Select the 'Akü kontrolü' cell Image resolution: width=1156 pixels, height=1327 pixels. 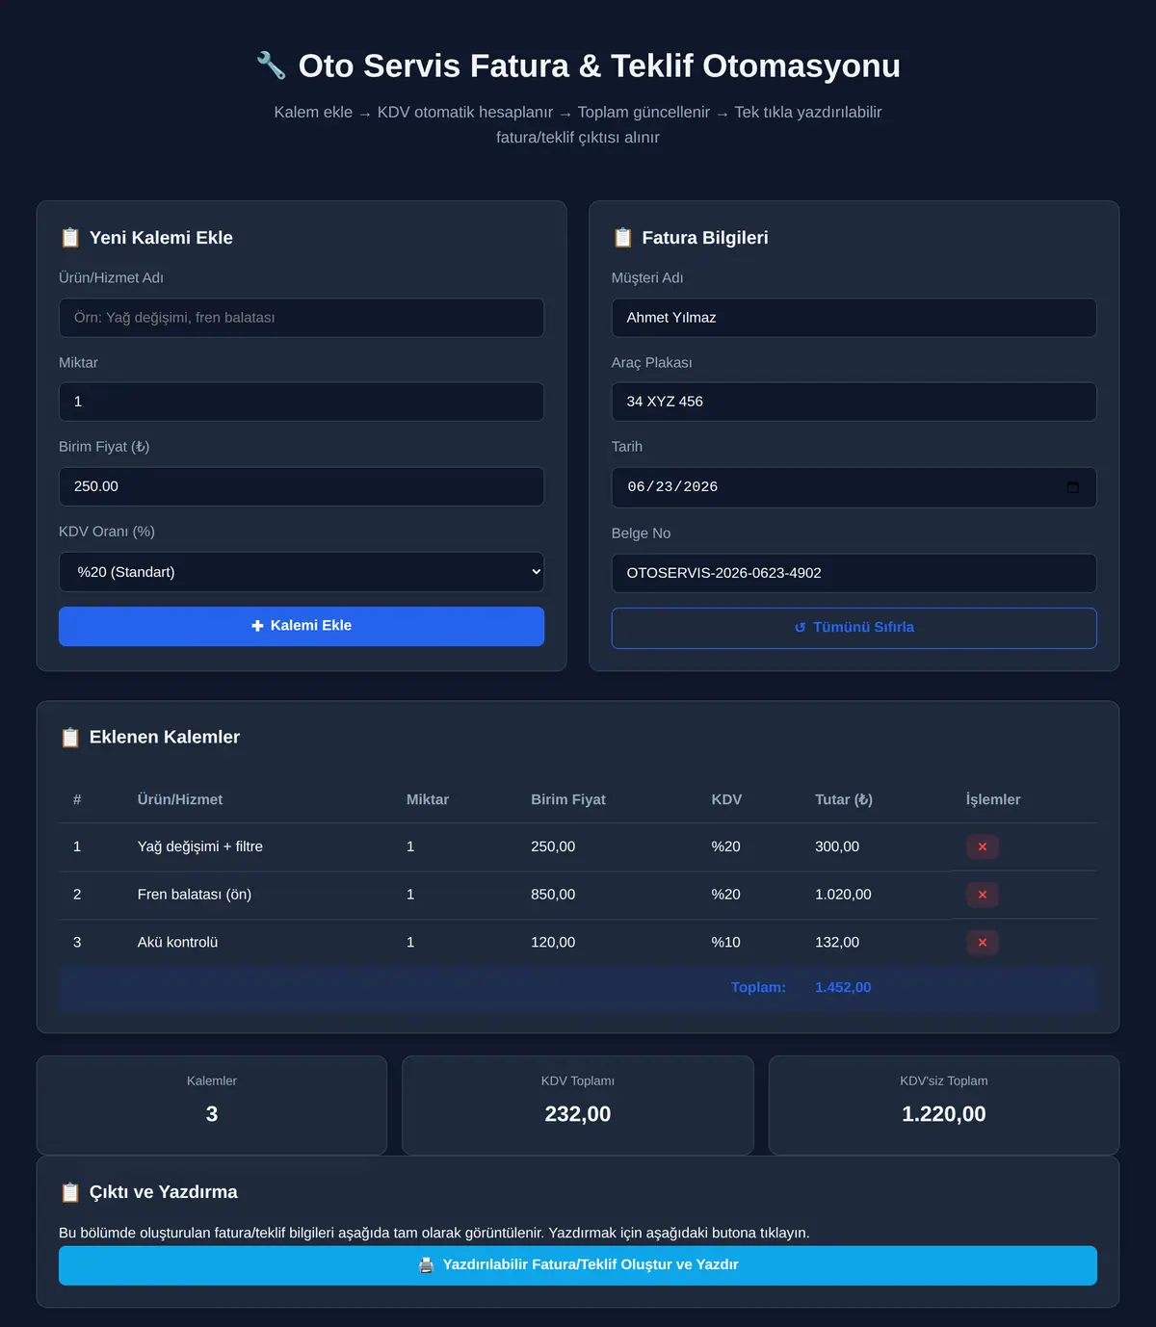pos(177,942)
